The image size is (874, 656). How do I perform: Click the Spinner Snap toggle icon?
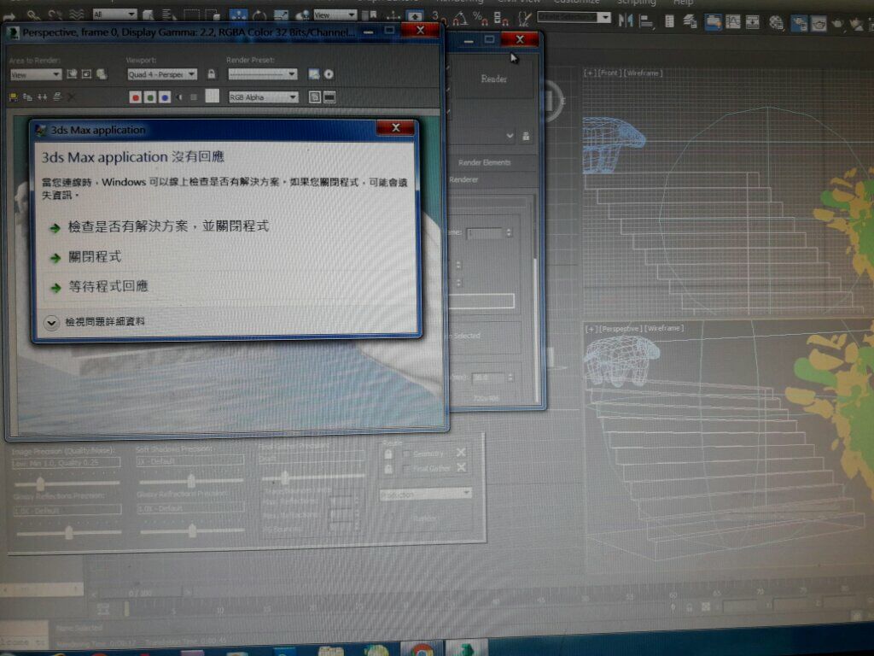coord(501,20)
